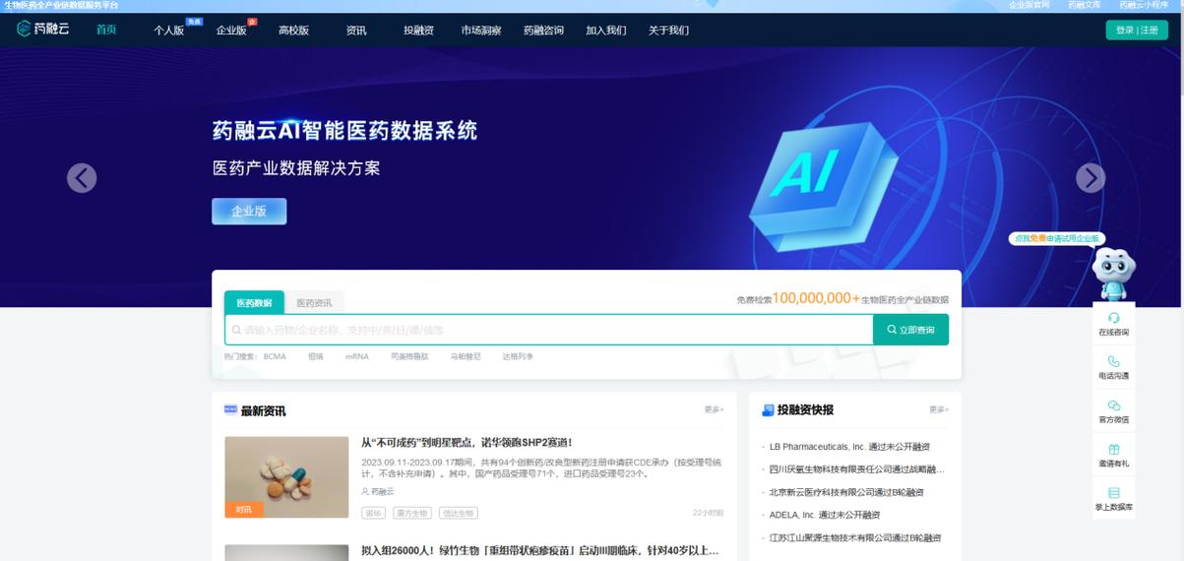
Task: Select hot search term 恒瑞
Action: [x=315, y=356]
